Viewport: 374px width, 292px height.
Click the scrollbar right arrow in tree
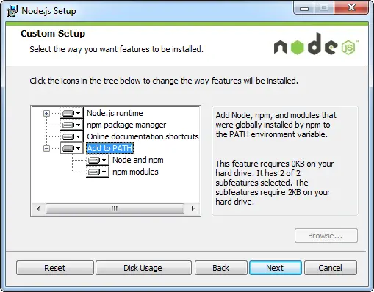point(193,209)
